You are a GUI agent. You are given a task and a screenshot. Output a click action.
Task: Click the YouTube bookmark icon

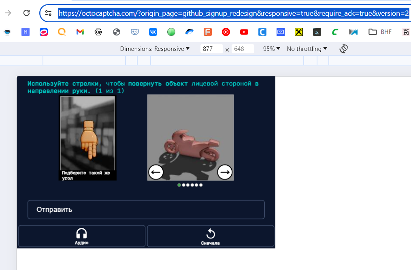click(244, 32)
